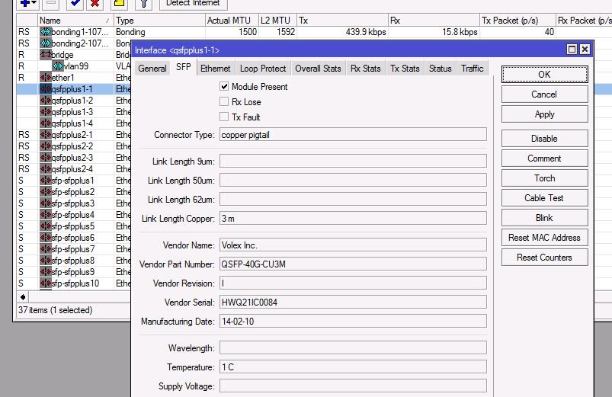Click the Temperature field
This screenshot has width=612, height=397.
353,367
